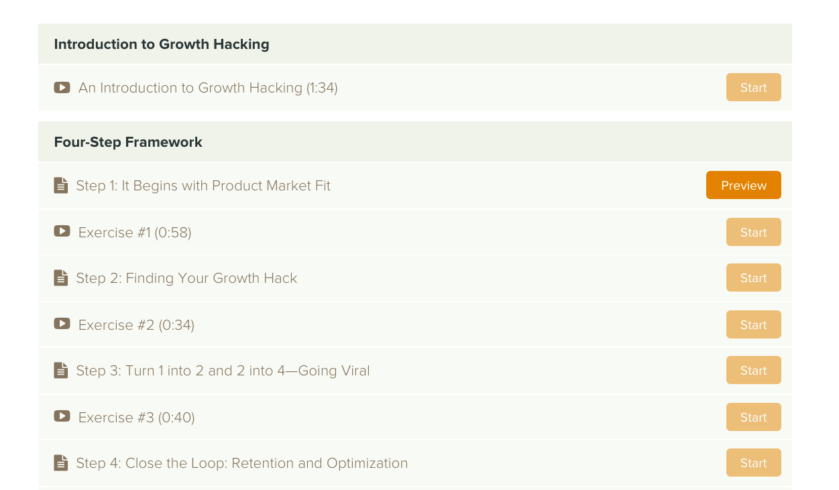839x490 pixels.
Task: Click video icon next to Exercise #1
Action: [x=62, y=232]
